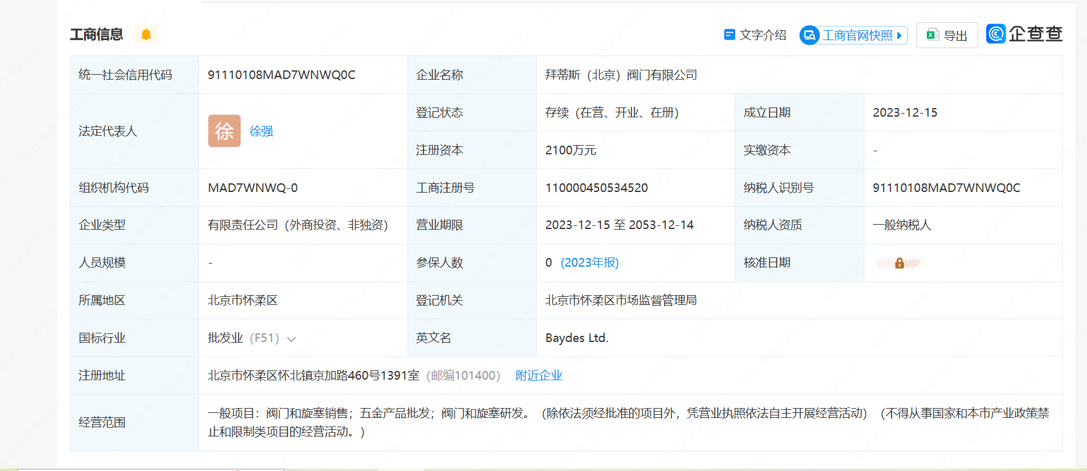
Task: Select address 北京市怀柔区怀北镇京加路460号1391室
Action: pyautogui.click(x=313, y=375)
